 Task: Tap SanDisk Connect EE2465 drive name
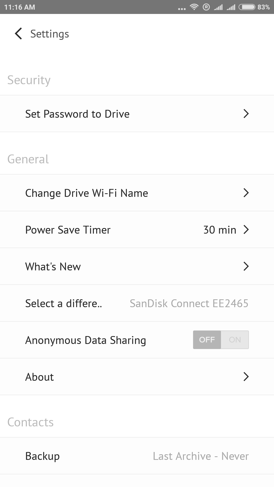pos(189,303)
